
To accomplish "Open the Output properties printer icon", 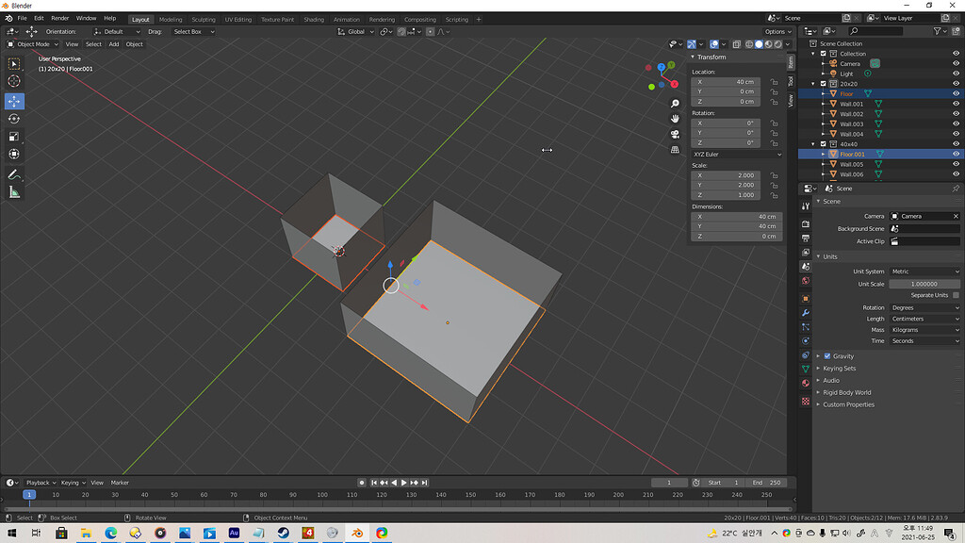I will click(x=806, y=239).
